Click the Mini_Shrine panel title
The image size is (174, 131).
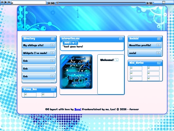pyautogui.click(x=137, y=63)
